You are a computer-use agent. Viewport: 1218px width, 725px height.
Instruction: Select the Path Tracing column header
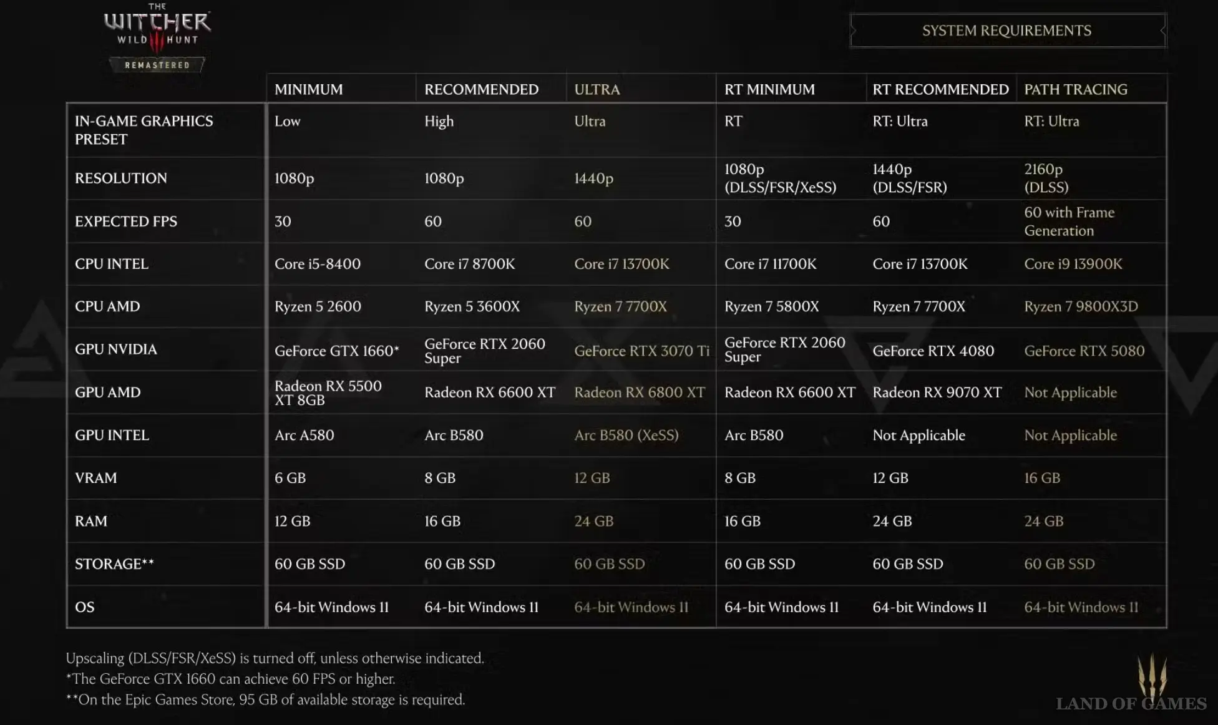click(x=1076, y=89)
